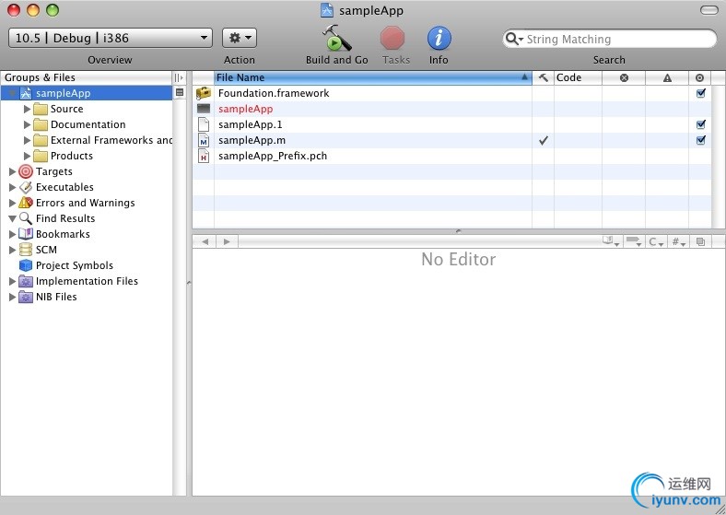This screenshot has height=515, width=726.
Task: Click the Groups & Files column options button
Action: [x=179, y=77]
